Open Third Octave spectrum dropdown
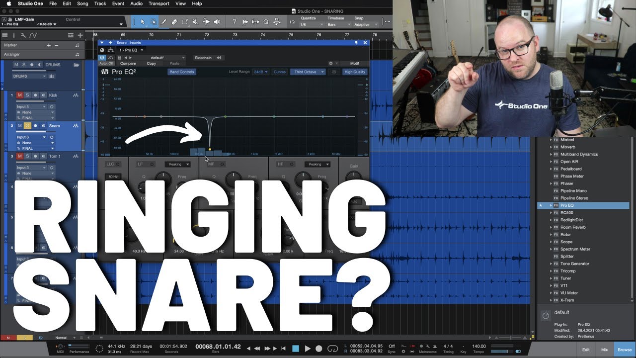 (308, 72)
